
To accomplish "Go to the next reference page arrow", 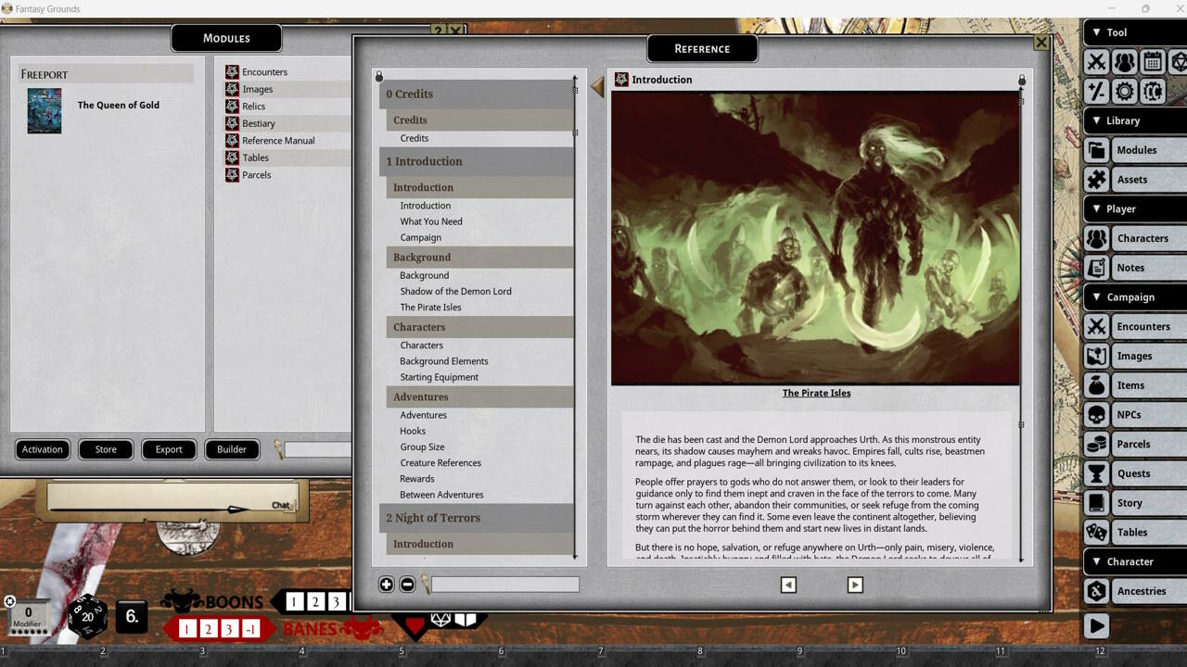I will coord(855,585).
